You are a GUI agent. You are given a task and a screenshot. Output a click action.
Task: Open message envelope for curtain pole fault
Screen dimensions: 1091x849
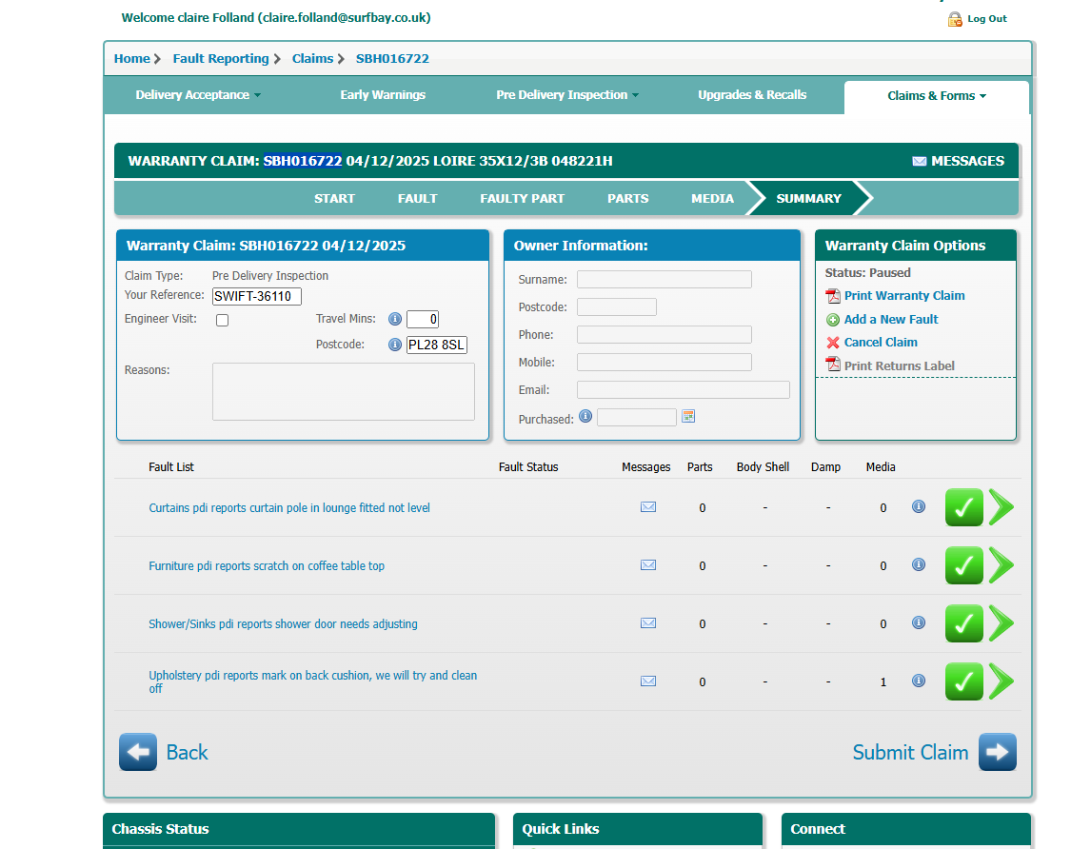click(648, 507)
